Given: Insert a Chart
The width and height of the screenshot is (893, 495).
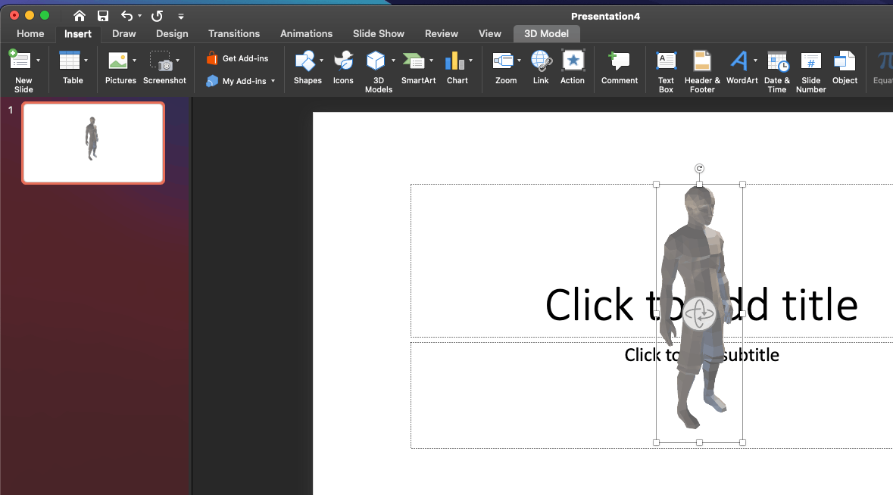Looking at the screenshot, I should [x=454, y=61].
